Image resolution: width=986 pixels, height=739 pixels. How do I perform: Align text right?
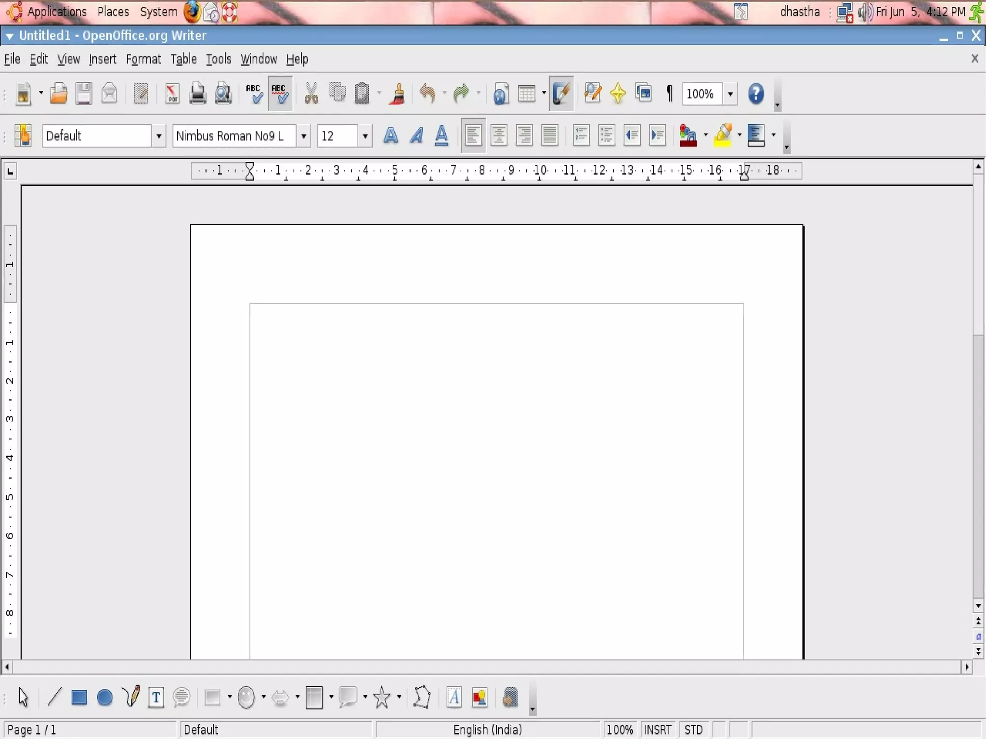point(524,135)
